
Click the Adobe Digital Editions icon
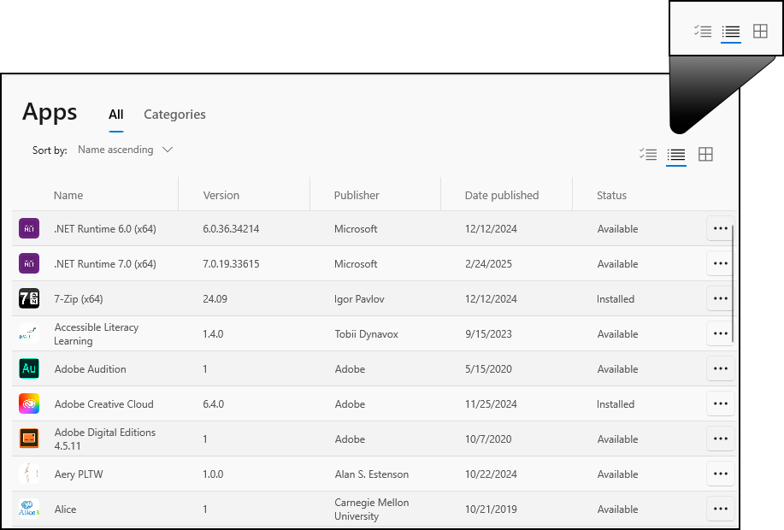29,439
